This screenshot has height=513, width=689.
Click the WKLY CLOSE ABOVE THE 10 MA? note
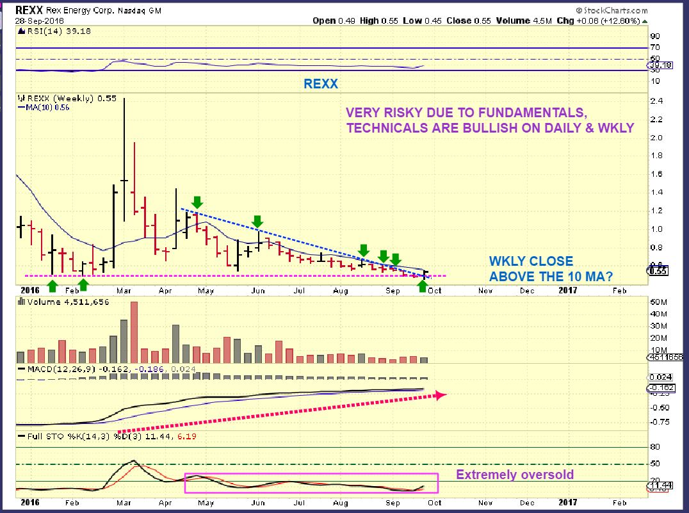click(551, 268)
